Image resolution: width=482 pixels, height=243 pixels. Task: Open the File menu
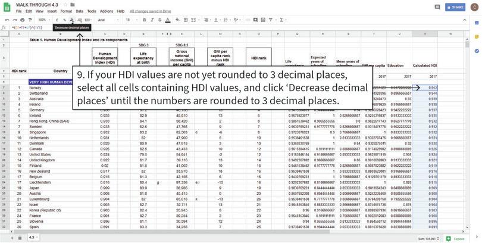19,11
